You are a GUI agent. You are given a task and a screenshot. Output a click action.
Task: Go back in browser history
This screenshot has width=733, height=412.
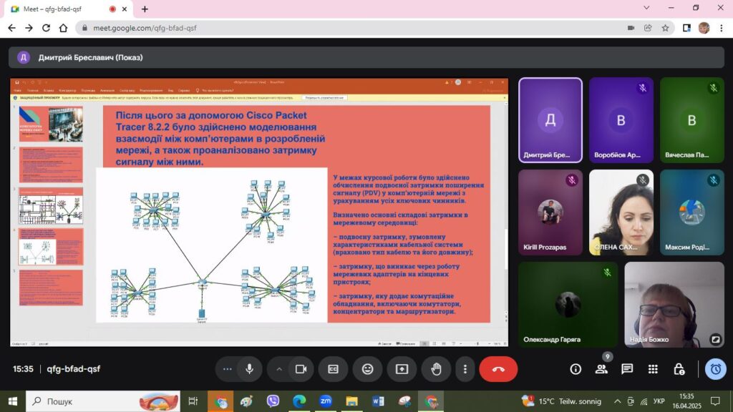(11, 28)
